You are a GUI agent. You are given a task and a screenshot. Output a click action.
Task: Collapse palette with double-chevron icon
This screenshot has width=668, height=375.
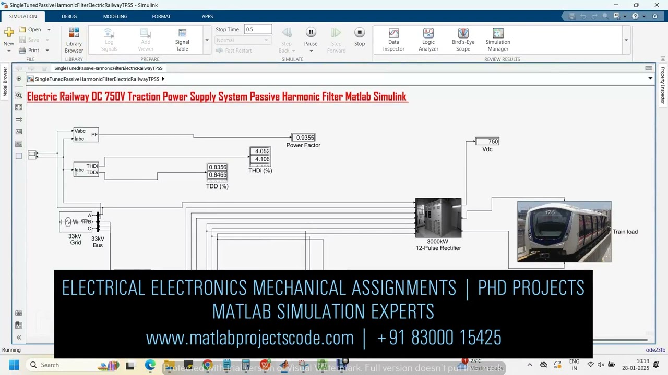click(19, 337)
